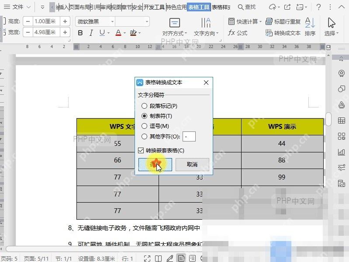Viewport: 349px width, 262px height.
Task: Switch to reading layout book icon
Action: pyautogui.click(x=159, y=259)
